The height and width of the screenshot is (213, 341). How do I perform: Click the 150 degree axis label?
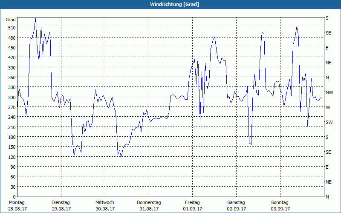point(12,147)
